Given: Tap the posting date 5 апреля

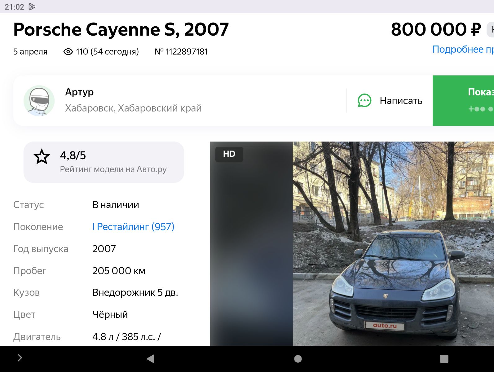Looking at the screenshot, I should [30, 52].
